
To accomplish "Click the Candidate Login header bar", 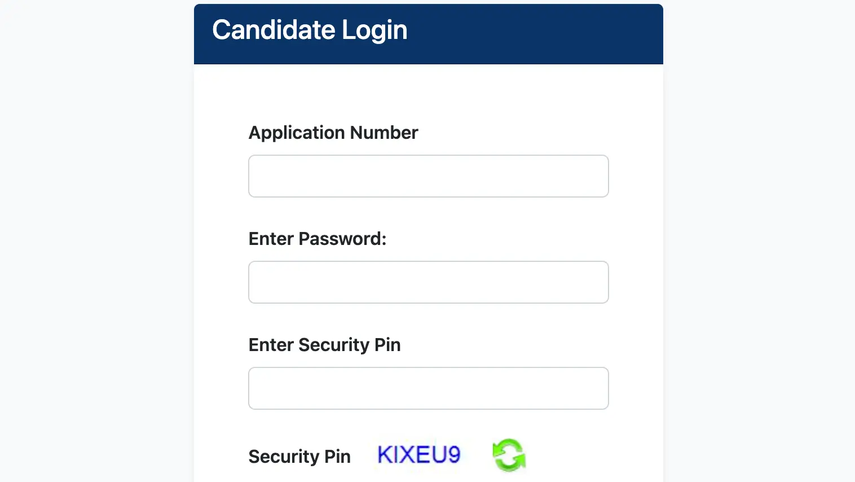I will tap(428, 34).
